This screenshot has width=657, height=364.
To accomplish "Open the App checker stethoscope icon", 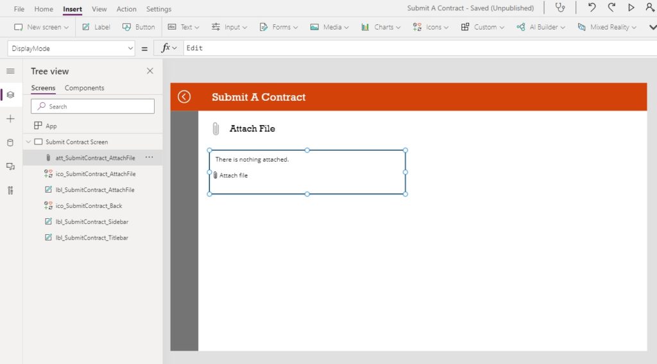I will click(559, 8).
